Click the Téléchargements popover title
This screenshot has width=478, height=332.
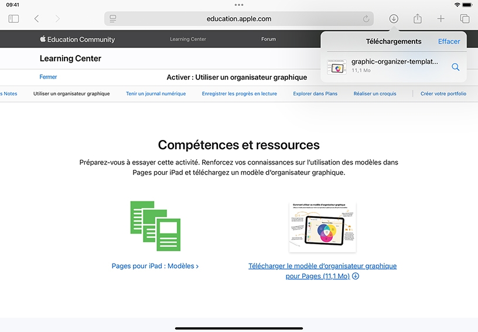(x=394, y=42)
